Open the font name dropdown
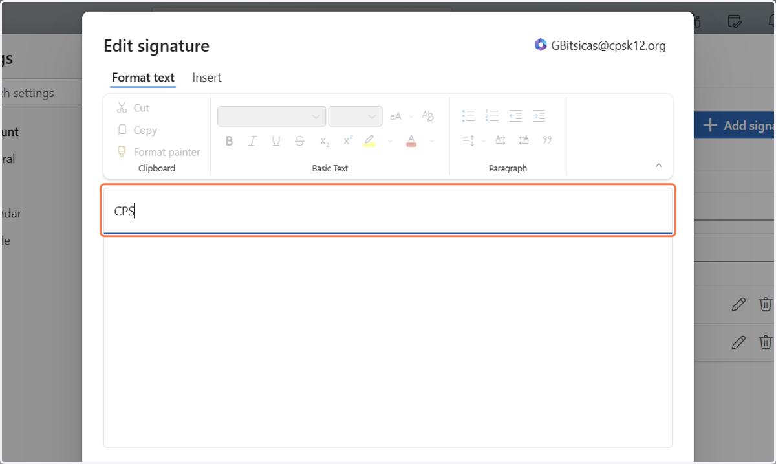Viewport: 776px width, 464px height. click(x=272, y=116)
